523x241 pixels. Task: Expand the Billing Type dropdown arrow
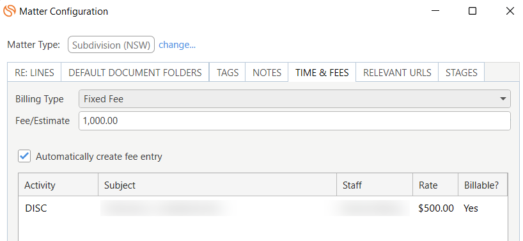pyautogui.click(x=503, y=99)
